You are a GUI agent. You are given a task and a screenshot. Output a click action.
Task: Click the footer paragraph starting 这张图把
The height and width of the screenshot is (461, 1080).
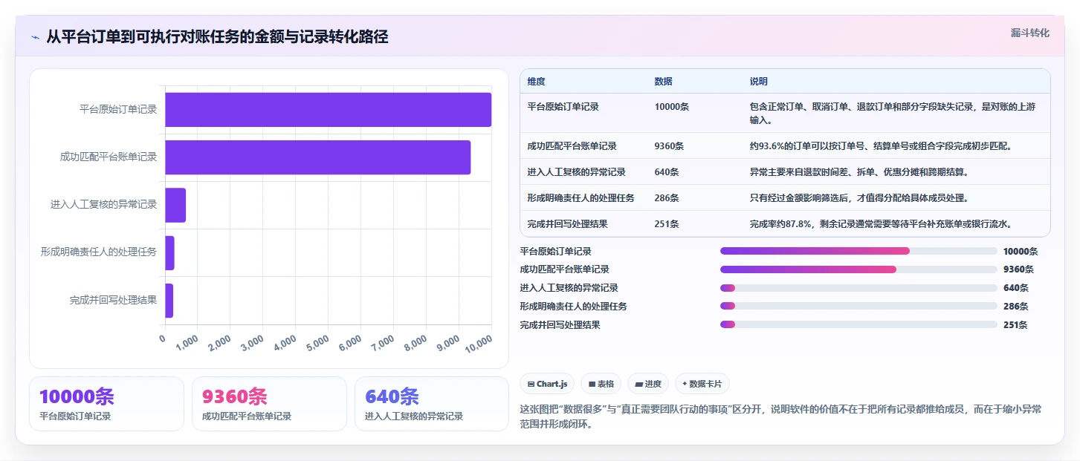[780, 417]
